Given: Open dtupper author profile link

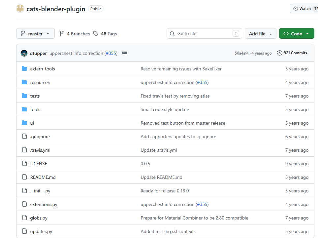Looking at the screenshot, I should coord(38,53).
